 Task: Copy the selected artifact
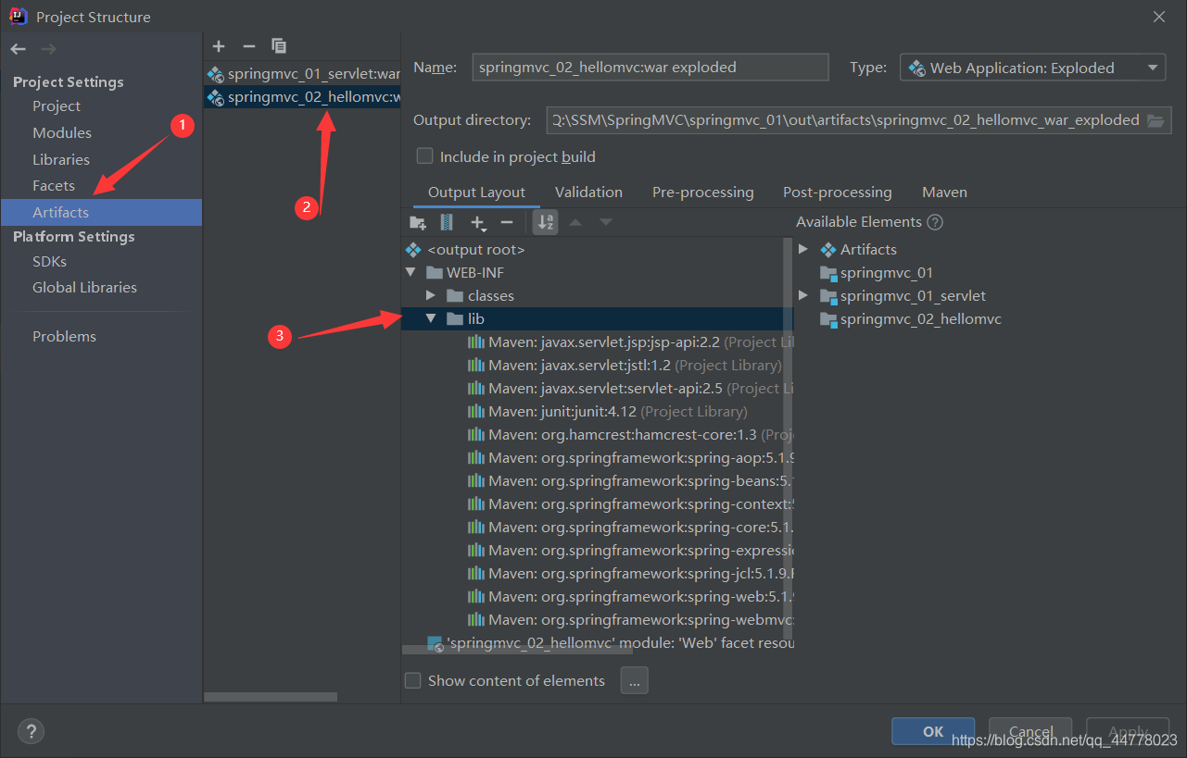[279, 45]
